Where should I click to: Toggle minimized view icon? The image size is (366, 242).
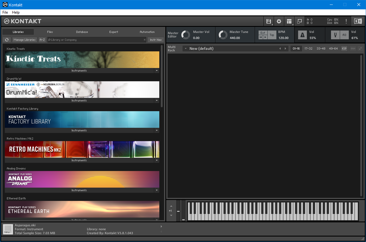point(299,21)
